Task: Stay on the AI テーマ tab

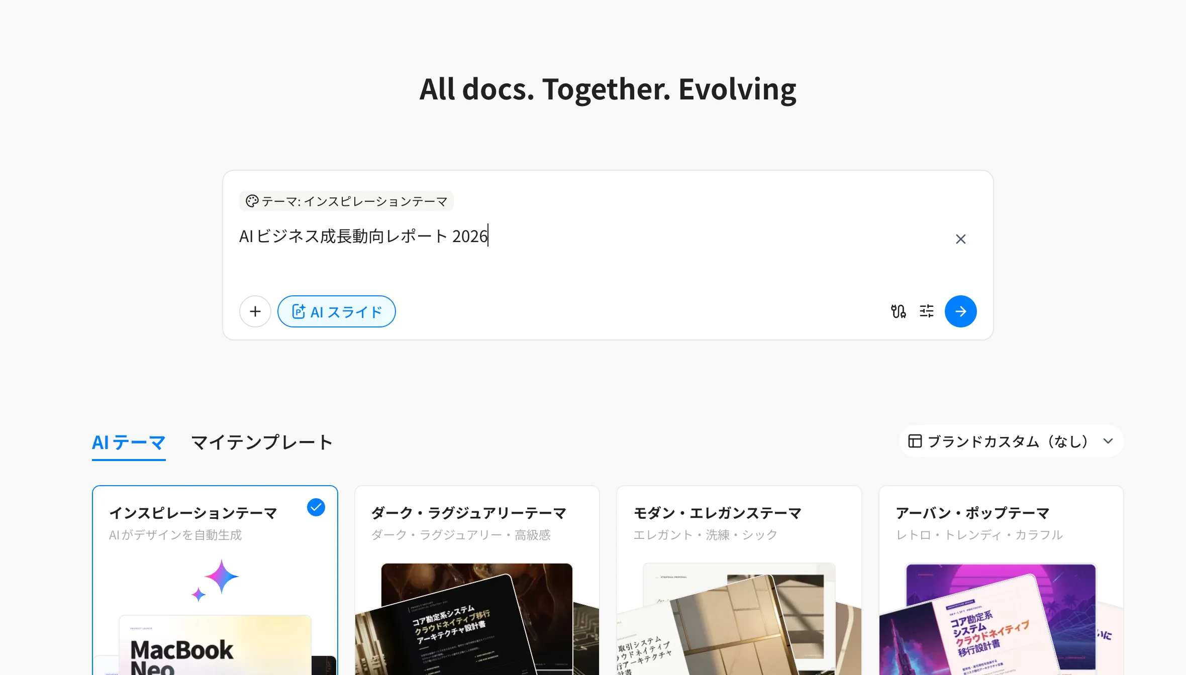Action: (129, 442)
